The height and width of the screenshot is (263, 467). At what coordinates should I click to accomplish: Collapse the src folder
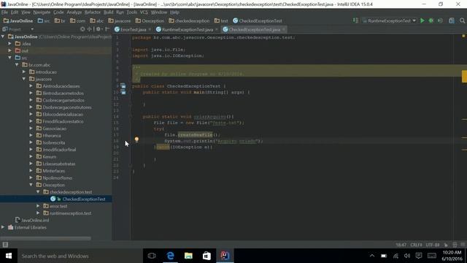click(x=9, y=58)
